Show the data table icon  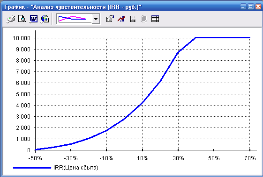point(155,19)
